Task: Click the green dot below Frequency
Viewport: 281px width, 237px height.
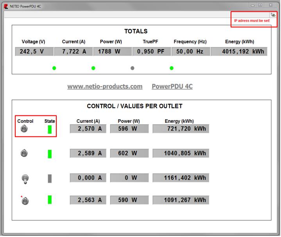Action: 172,68
